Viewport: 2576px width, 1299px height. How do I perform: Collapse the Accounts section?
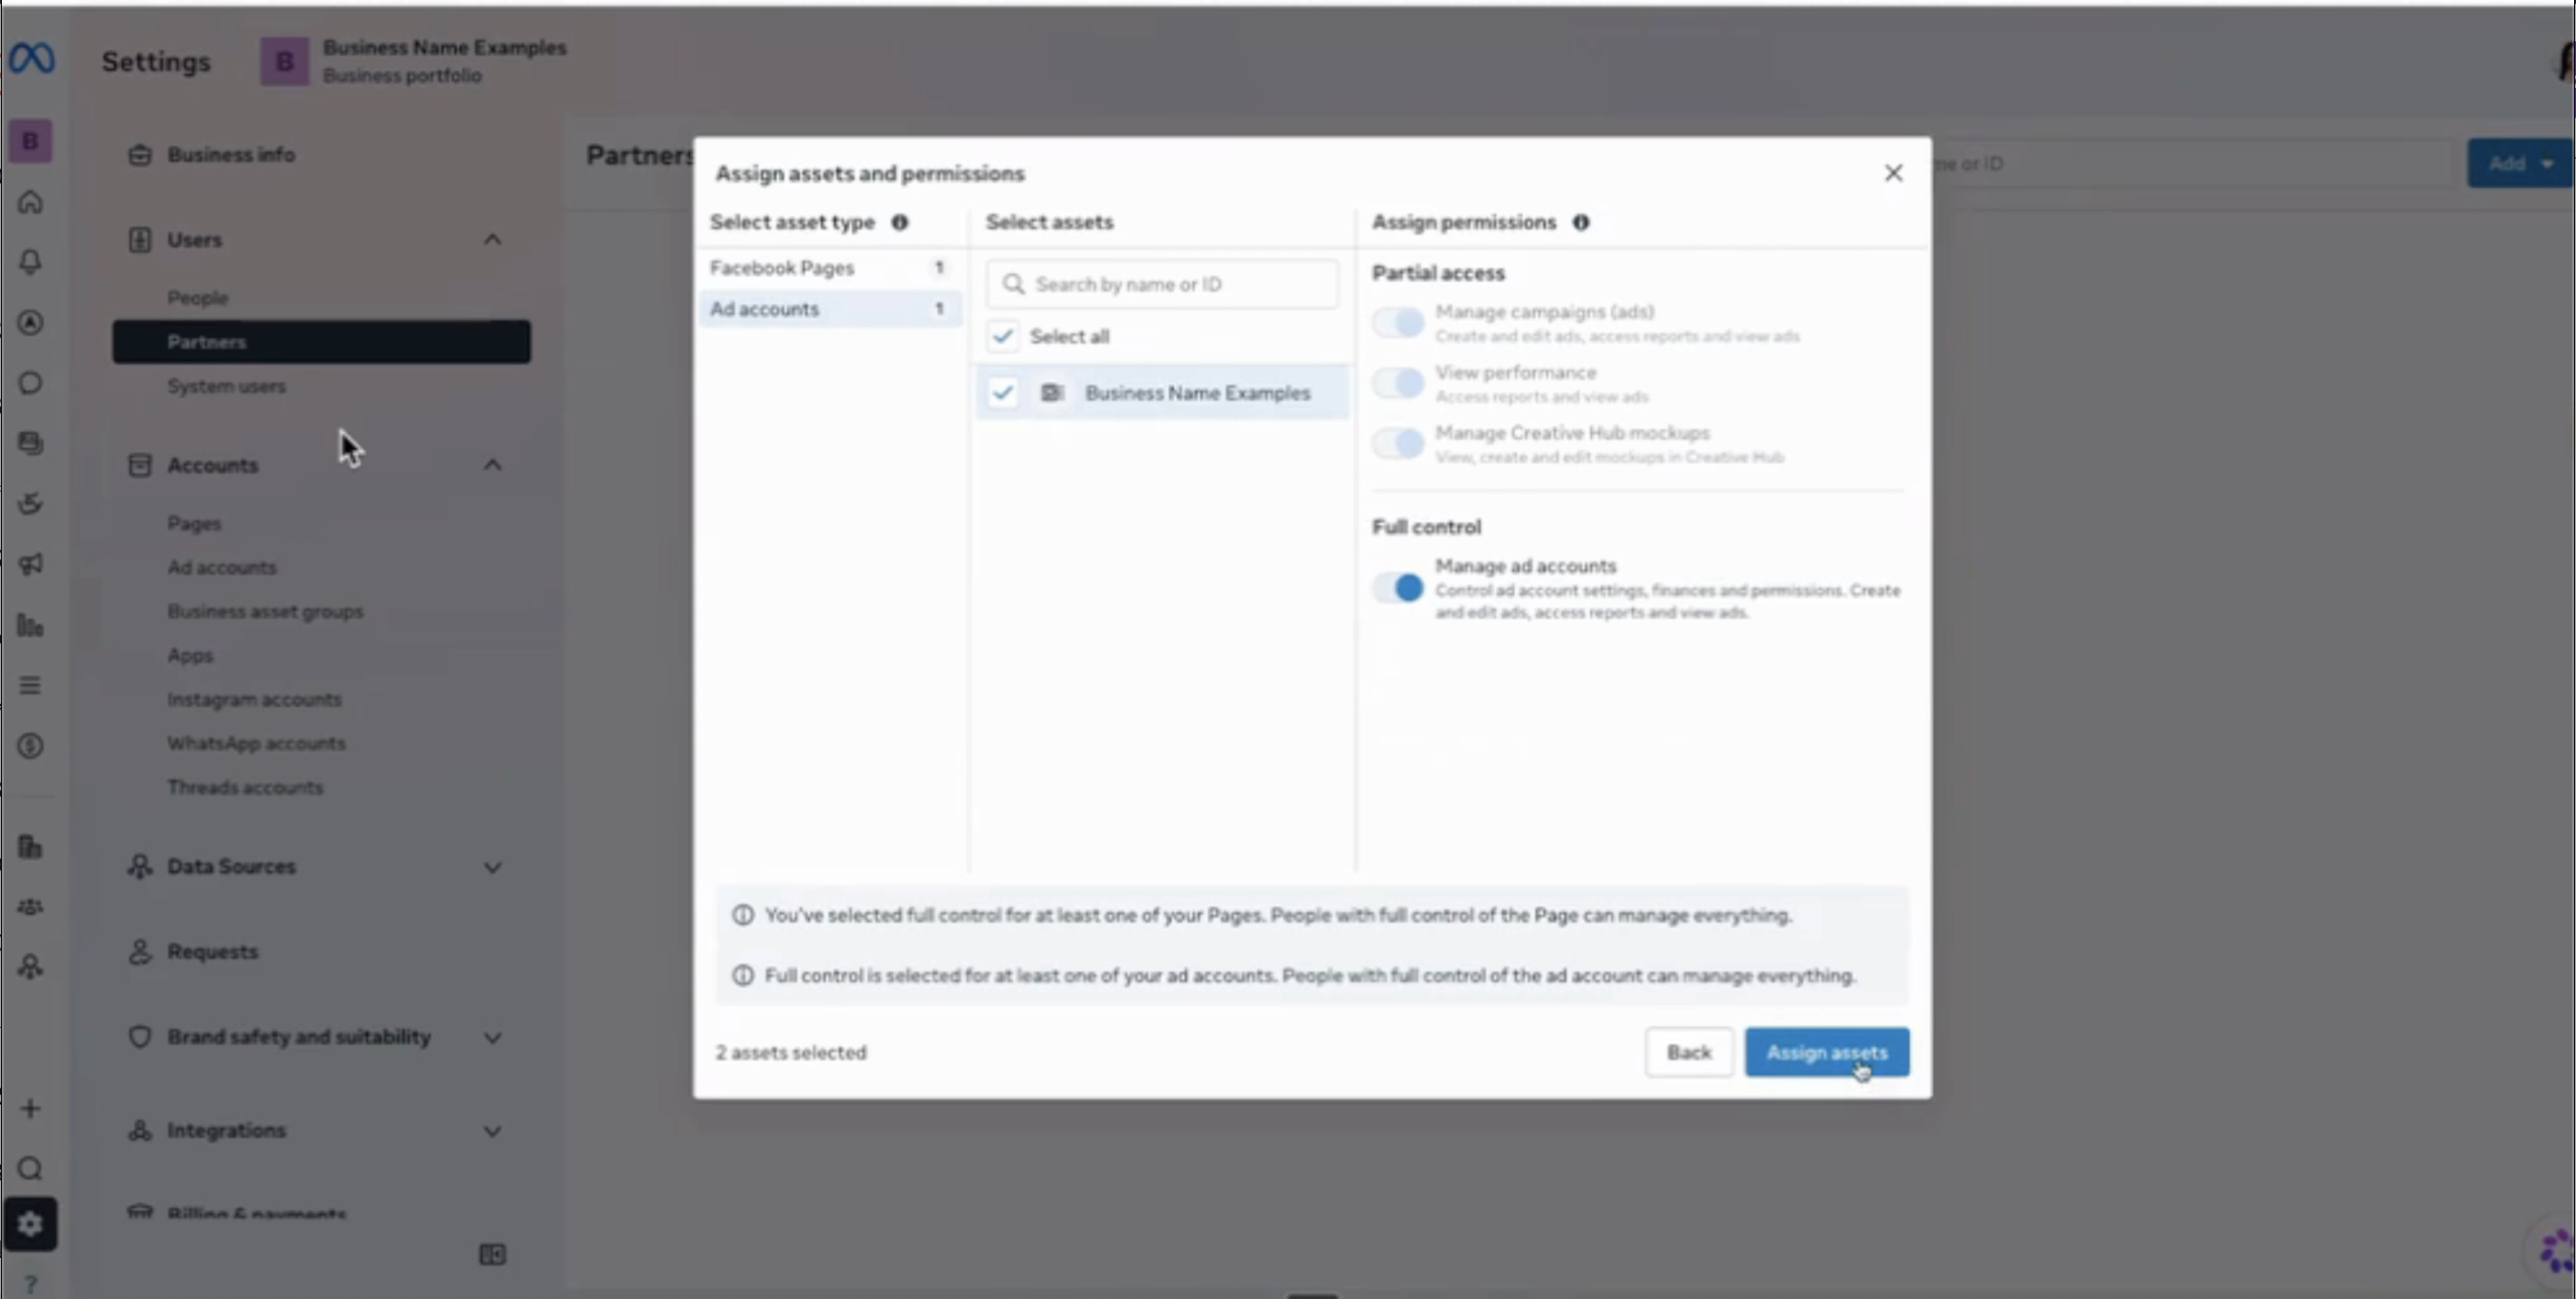[x=492, y=465]
